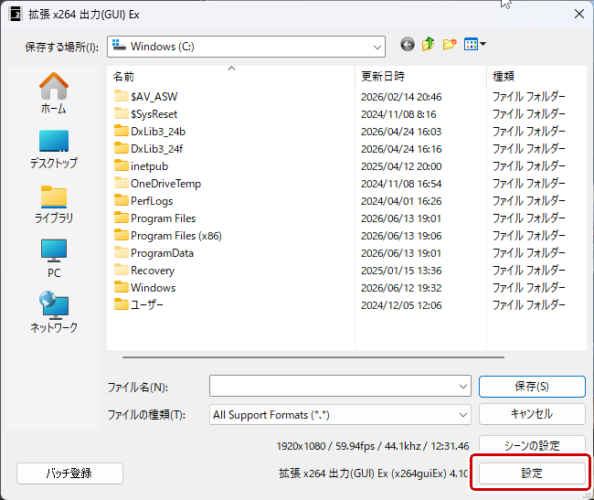Viewport: 594px width, 500px height.
Task: Select the ユーザー folder icon
Action: click(122, 305)
